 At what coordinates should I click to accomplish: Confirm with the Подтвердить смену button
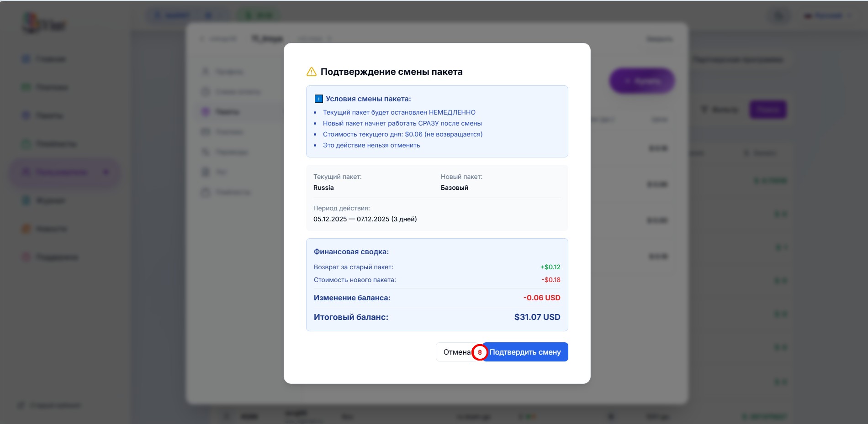point(525,352)
